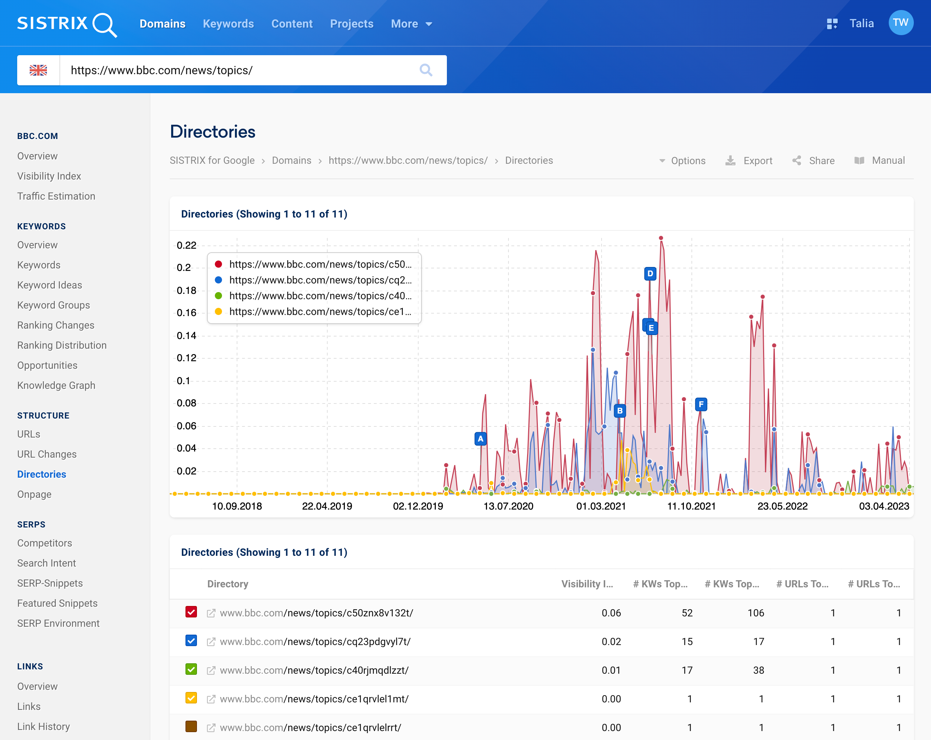Uncheck the green c40rjmqdlzzt checkbox
Viewport: 931px width, 740px height.
click(x=191, y=669)
